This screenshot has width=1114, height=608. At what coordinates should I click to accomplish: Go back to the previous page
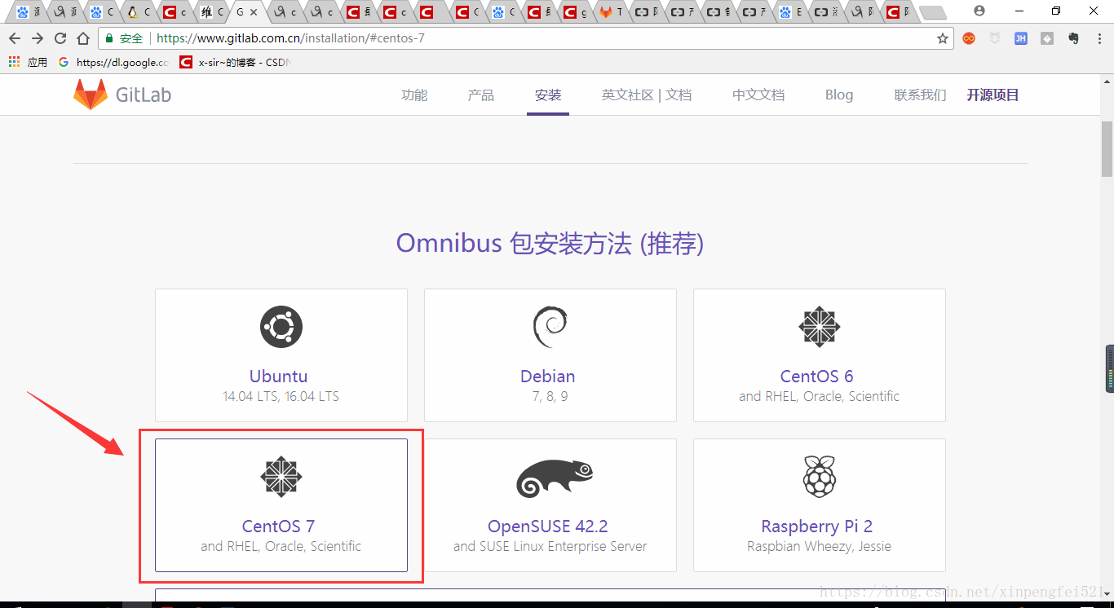click(15, 38)
